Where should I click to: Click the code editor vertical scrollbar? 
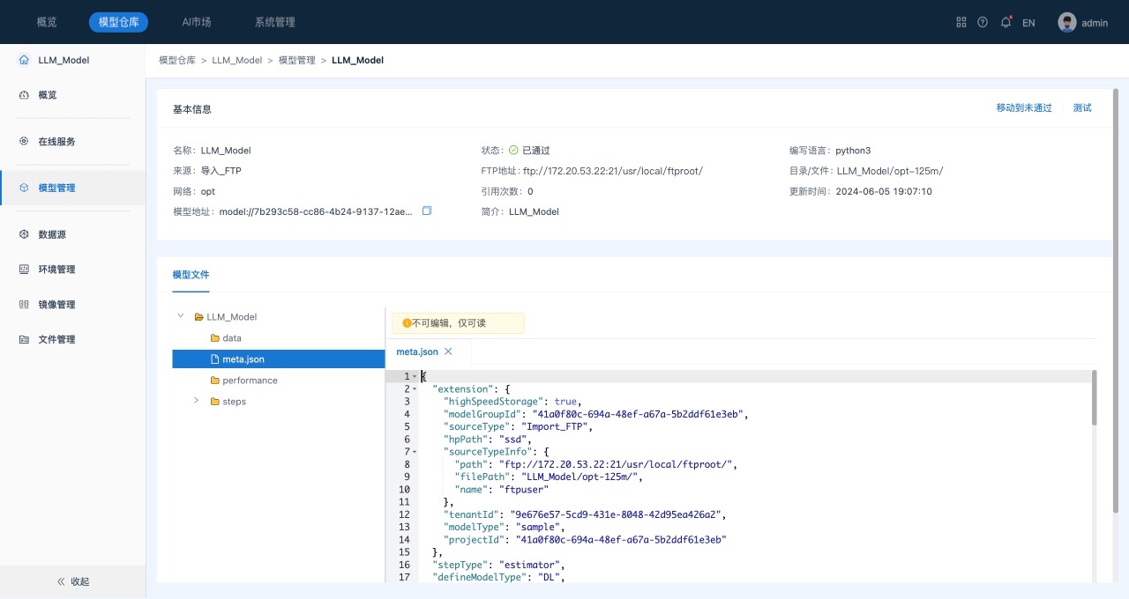1095,398
